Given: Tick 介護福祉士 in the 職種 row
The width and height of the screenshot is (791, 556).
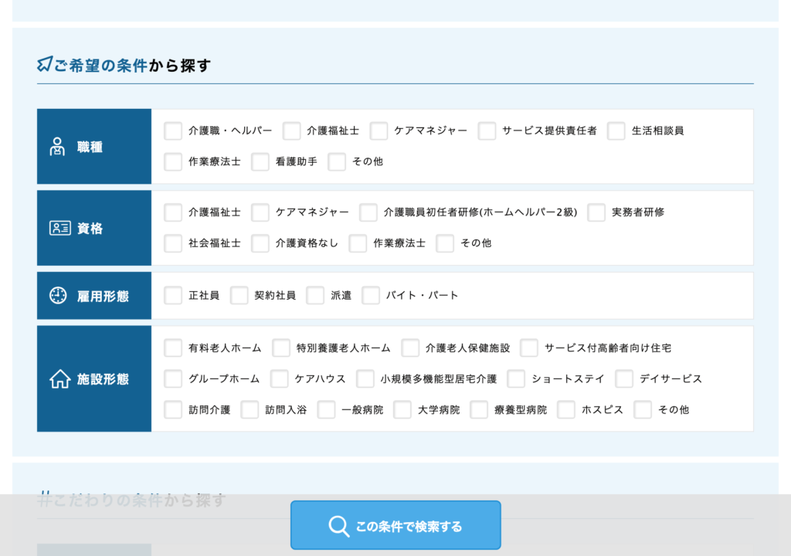Looking at the screenshot, I should click(291, 131).
